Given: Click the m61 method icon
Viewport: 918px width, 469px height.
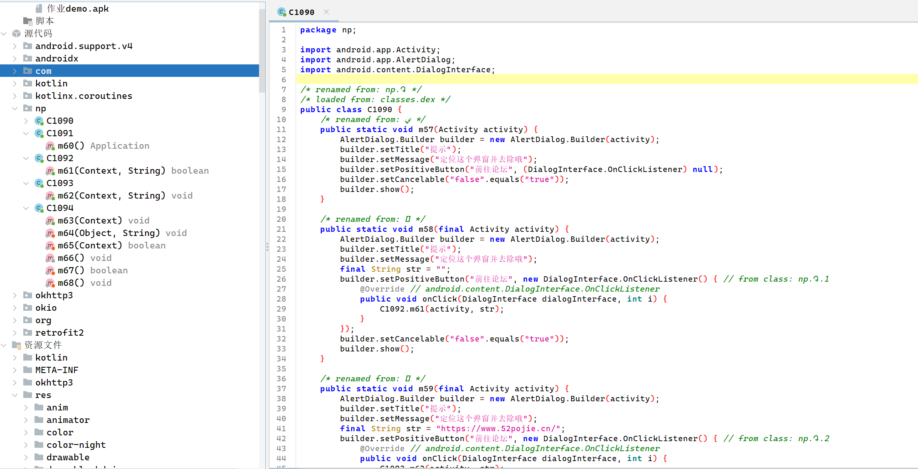Looking at the screenshot, I should (x=50, y=171).
